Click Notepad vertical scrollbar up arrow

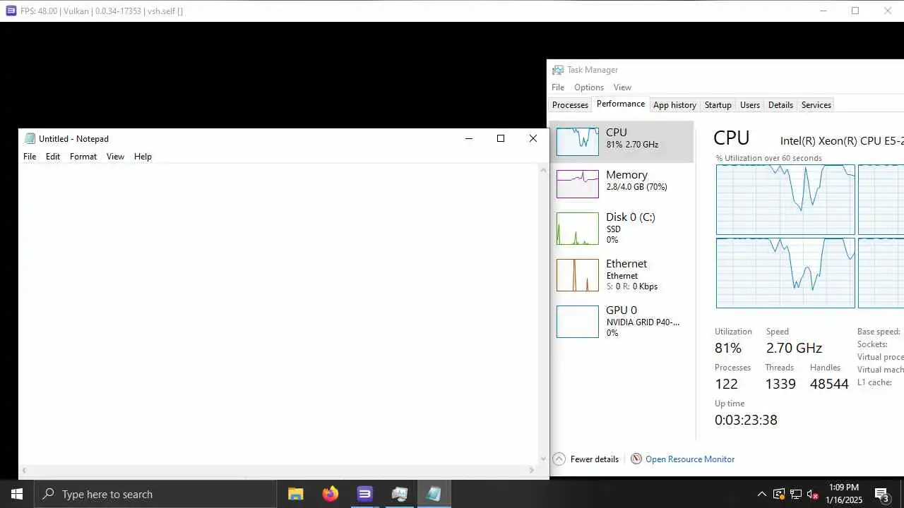tap(544, 170)
